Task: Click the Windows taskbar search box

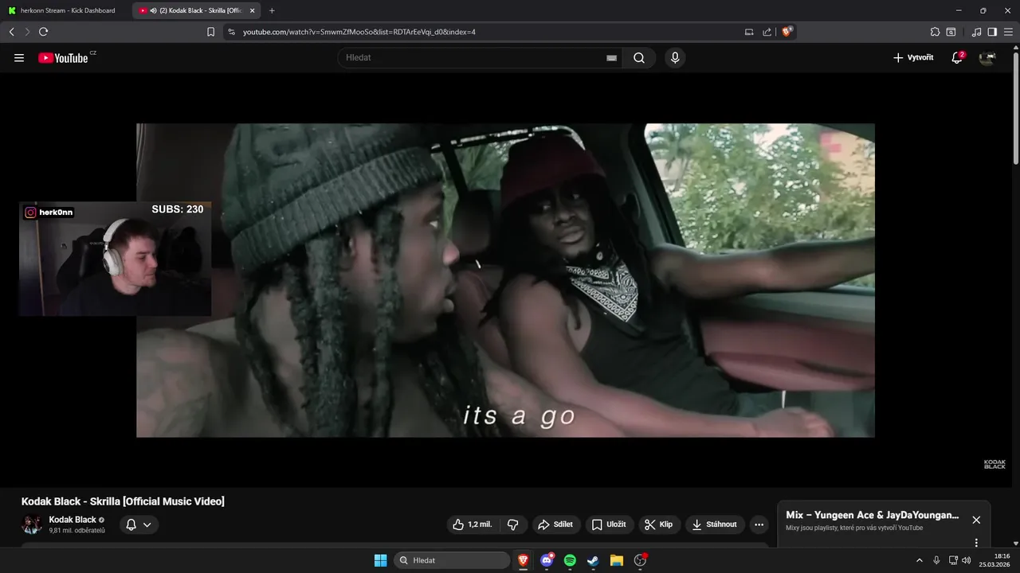Action: pos(453,560)
